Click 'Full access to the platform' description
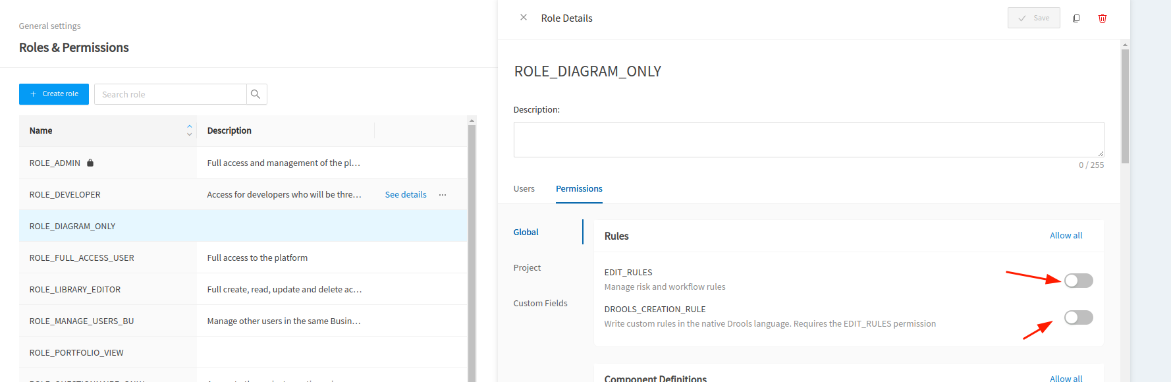1171x382 pixels. pyautogui.click(x=258, y=258)
